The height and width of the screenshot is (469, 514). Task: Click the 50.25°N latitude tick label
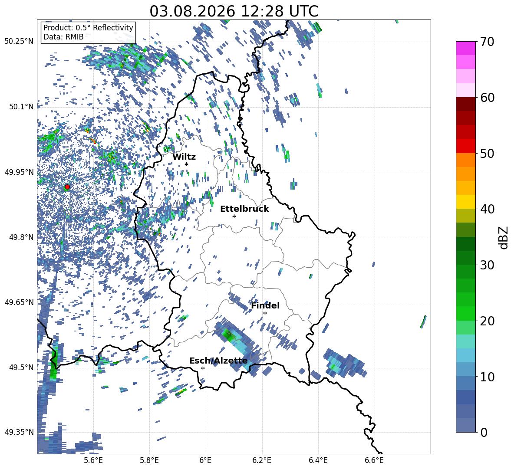(x=20, y=42)
